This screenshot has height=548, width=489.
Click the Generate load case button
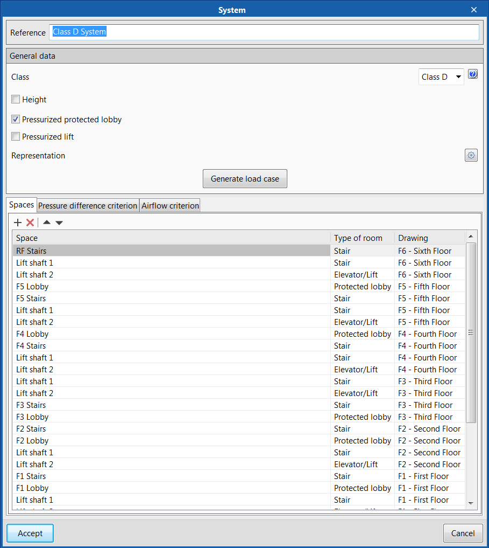click(x=245, y=179)
